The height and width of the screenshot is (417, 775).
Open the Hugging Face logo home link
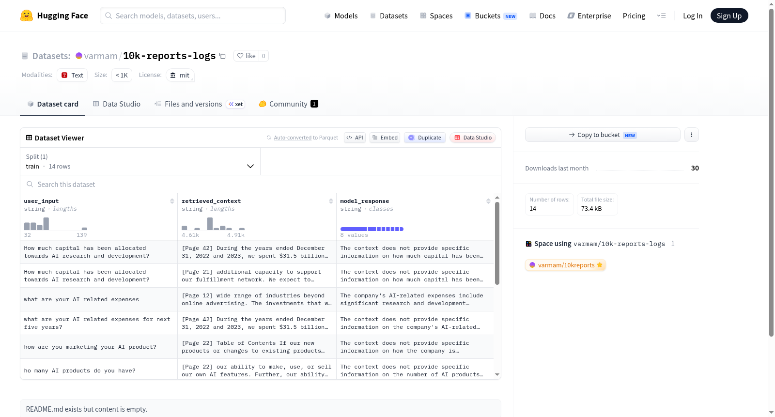(x=54, y=15)
